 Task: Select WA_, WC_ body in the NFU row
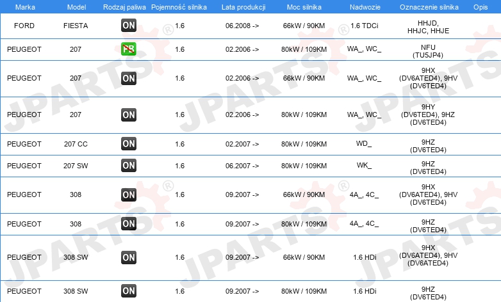pyautogui.click(x=364, y=49)
